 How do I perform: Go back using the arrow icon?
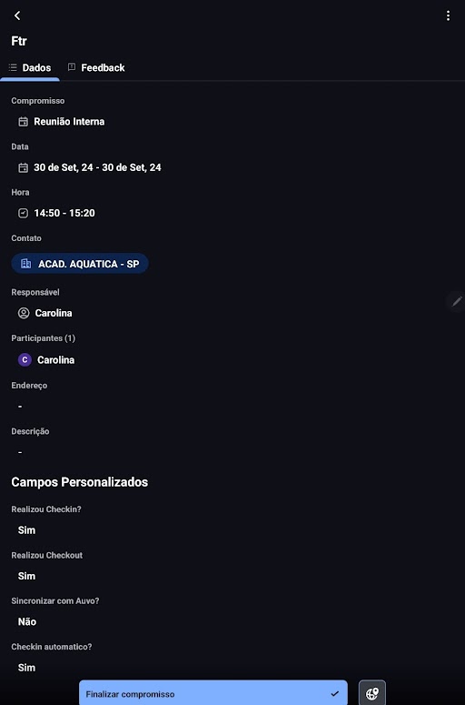[17, 15]
